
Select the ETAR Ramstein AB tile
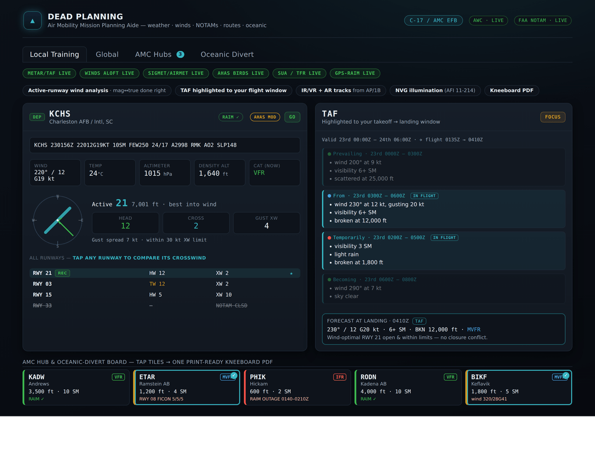tap(186, 388)
